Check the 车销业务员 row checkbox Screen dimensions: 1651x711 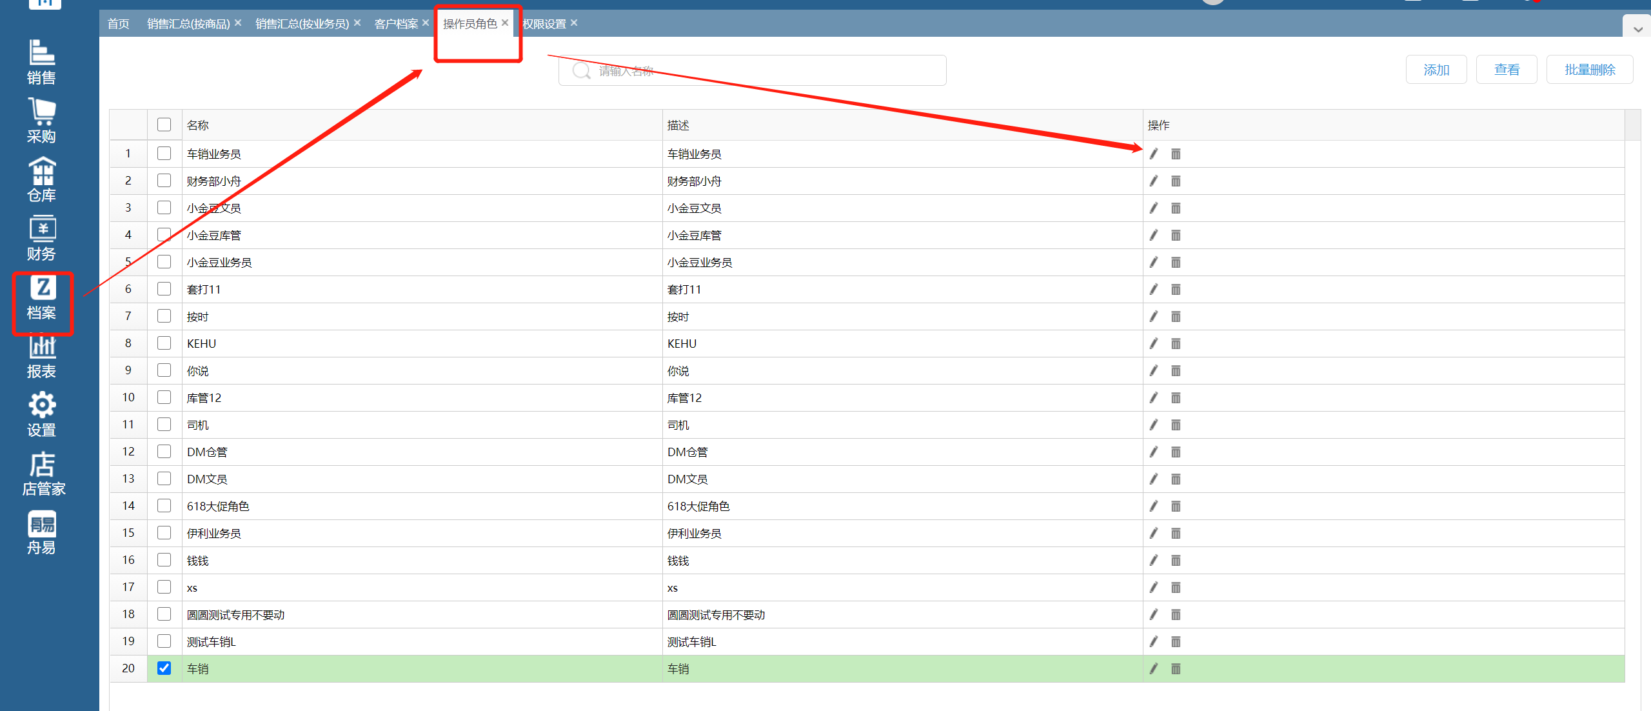point(164,153)
